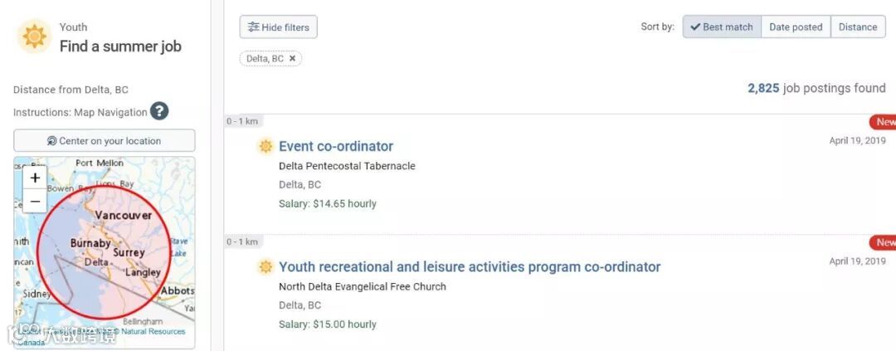Sort job postings by Distance
This screenshot has height=351, width=896.
(858, 27)
